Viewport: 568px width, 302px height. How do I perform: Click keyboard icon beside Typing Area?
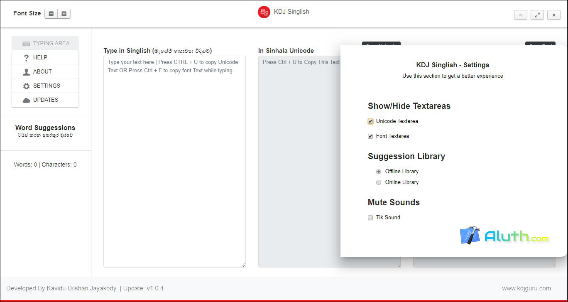point(26,44)
